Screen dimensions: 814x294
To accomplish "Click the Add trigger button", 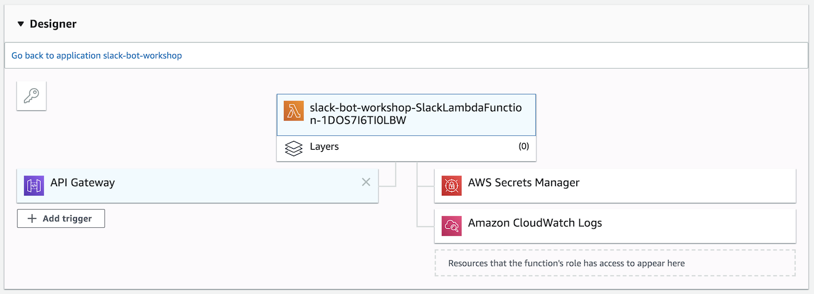I will click(x=61, y=218).
